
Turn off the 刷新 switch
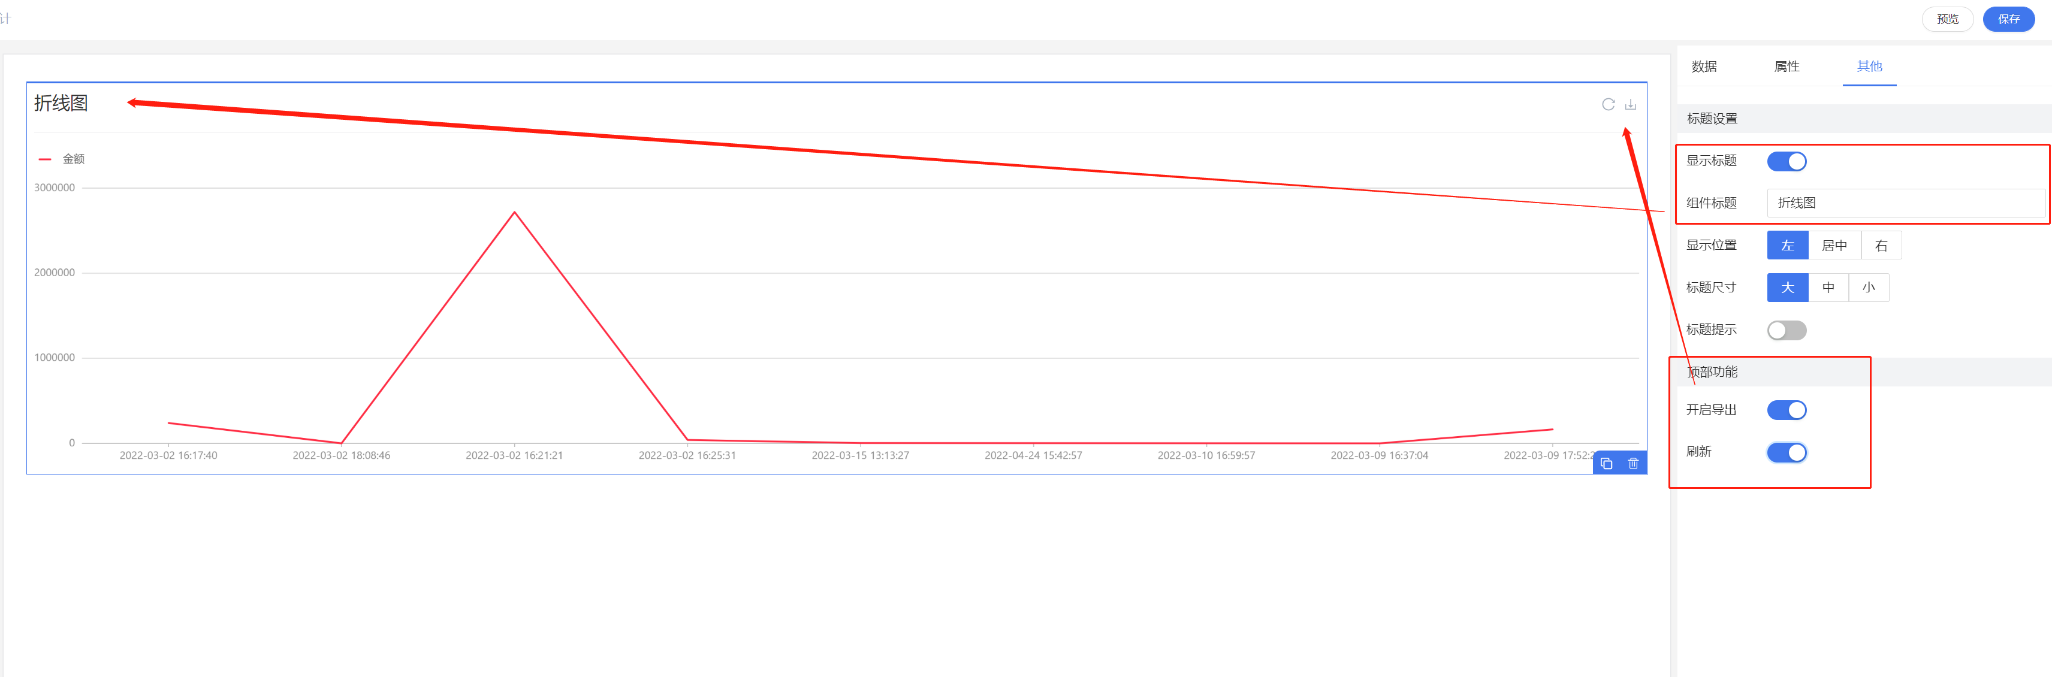click(1786, 452)
